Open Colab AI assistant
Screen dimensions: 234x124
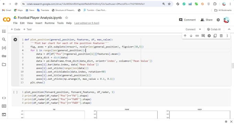pos(214,29)
